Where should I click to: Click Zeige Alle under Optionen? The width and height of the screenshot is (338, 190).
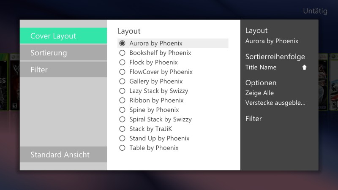click(259, 93)
